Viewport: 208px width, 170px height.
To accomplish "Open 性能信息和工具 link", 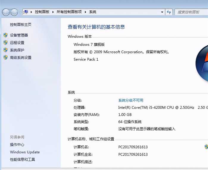I will coord(22,160).
